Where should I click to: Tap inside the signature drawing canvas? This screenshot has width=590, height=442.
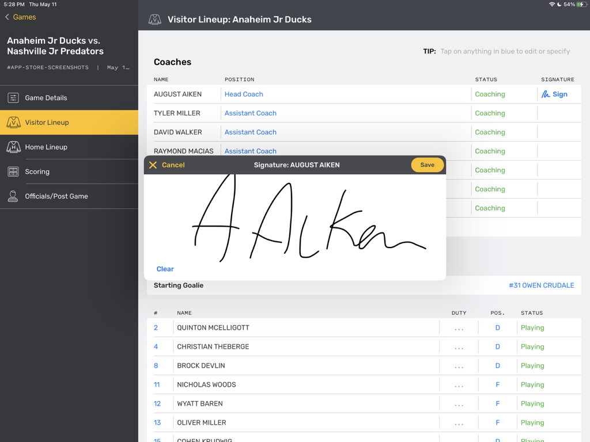click(295, 224)
